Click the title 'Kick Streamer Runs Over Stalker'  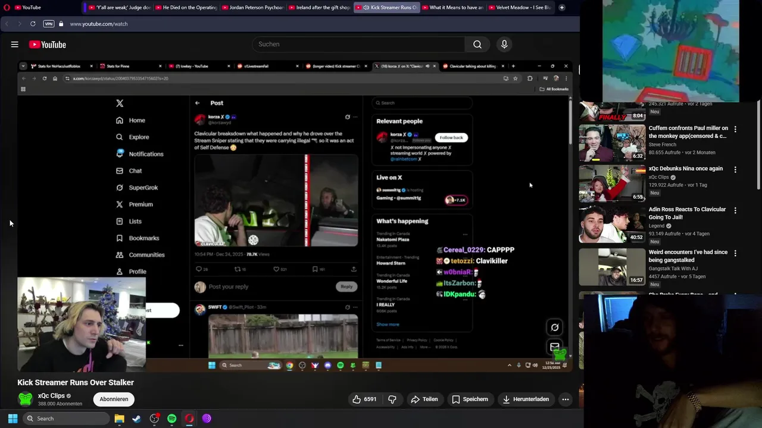76,382
